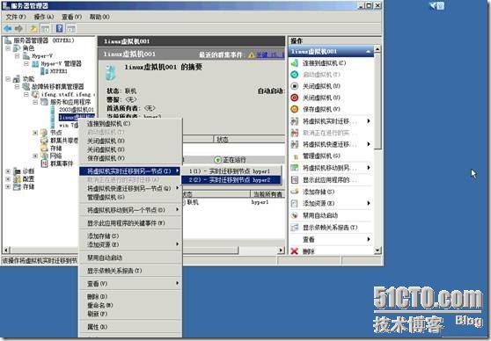Choose 显示此应用程序的关键事件 in context menu
The image size is (491, 341).
click(x=130, y=223)
